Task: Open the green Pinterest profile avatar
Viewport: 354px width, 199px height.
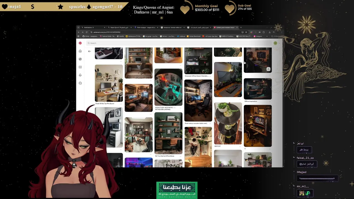Action: 275,43
